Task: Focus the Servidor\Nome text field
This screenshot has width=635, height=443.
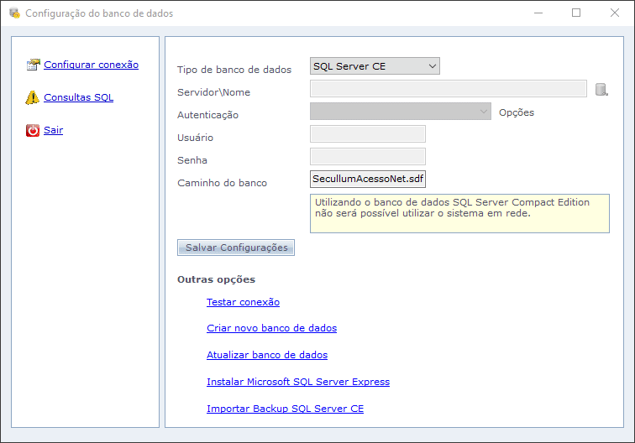Action: [x=448, y=89]
